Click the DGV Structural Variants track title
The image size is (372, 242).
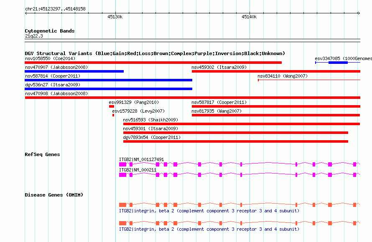point(155,53)
